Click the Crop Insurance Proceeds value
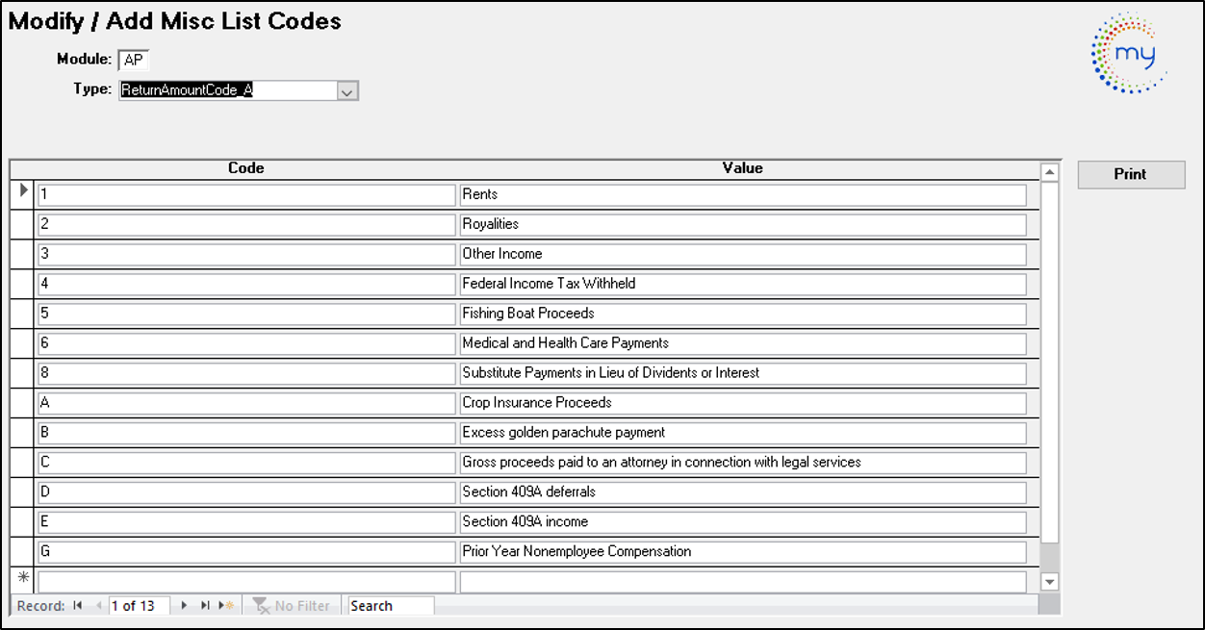 tap(742, 403)
